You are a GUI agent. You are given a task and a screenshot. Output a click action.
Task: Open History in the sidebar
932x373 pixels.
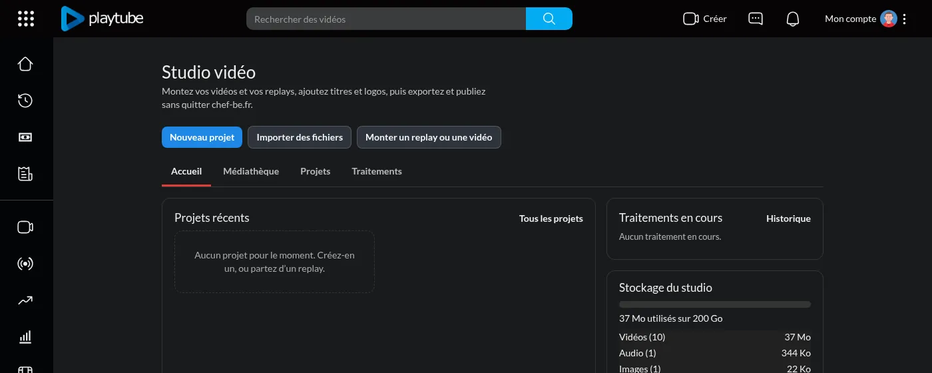[25, 101]
